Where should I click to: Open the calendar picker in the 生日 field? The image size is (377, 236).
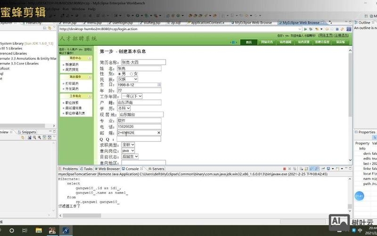click(159, 85)
